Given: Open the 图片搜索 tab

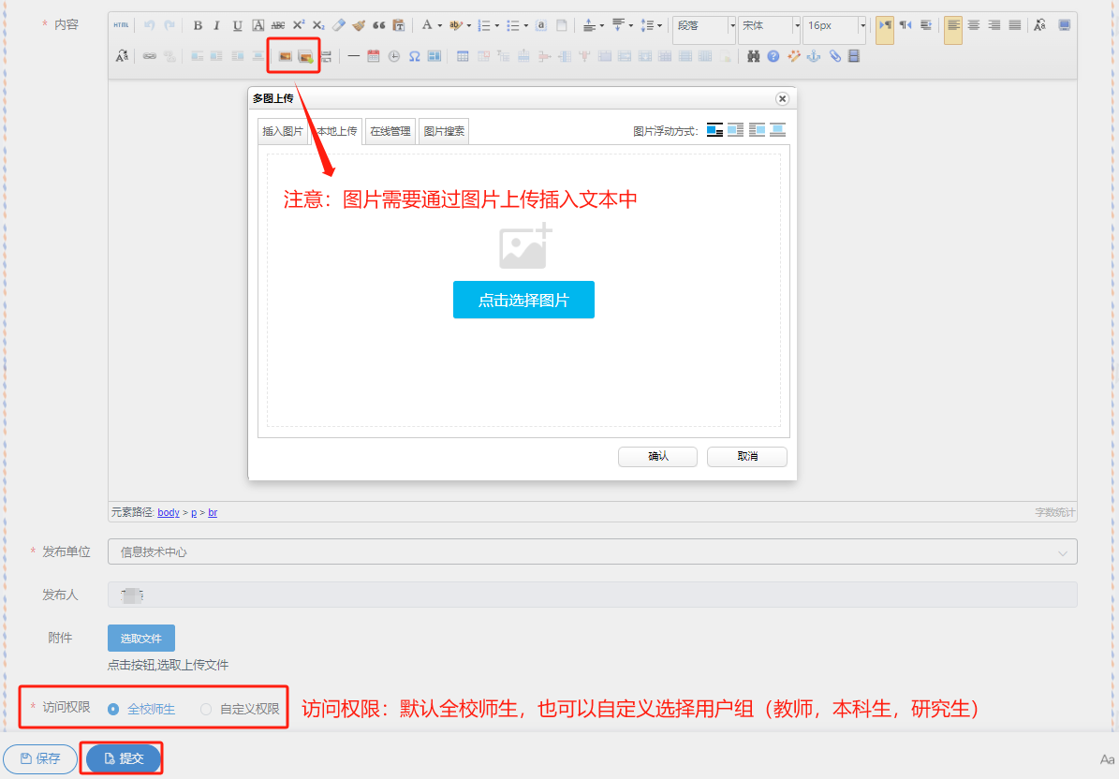Looking at the screenshot, I should (x=444, y=131).
